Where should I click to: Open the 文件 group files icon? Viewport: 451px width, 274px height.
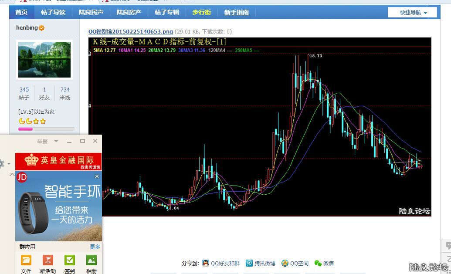[x=26, y=260]
